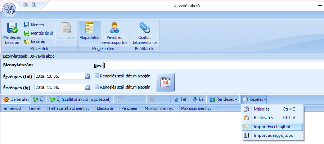This screenshot has height=144, width=324.
Task: Click the calendar icon button
Action: (165, 82)
